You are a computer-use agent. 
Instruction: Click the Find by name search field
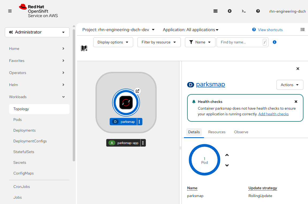239,42
